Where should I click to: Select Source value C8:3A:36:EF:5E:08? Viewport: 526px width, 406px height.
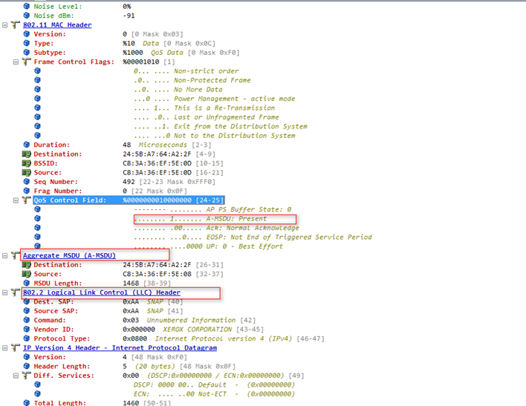coord(157,274)
